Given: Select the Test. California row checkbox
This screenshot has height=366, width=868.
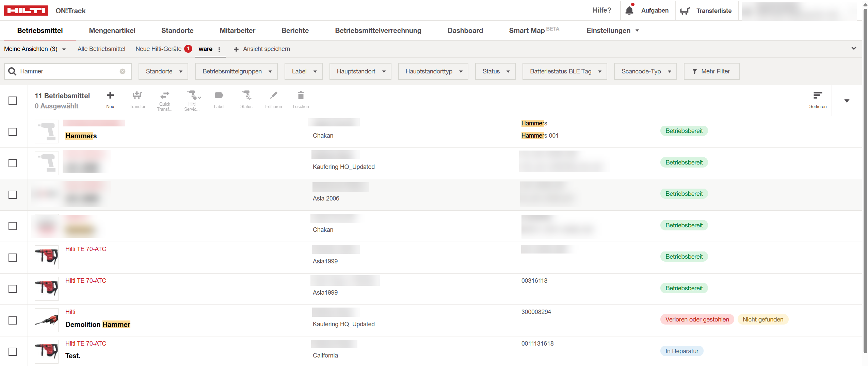Looking at the screenshot, I should [x=13, y=352].
